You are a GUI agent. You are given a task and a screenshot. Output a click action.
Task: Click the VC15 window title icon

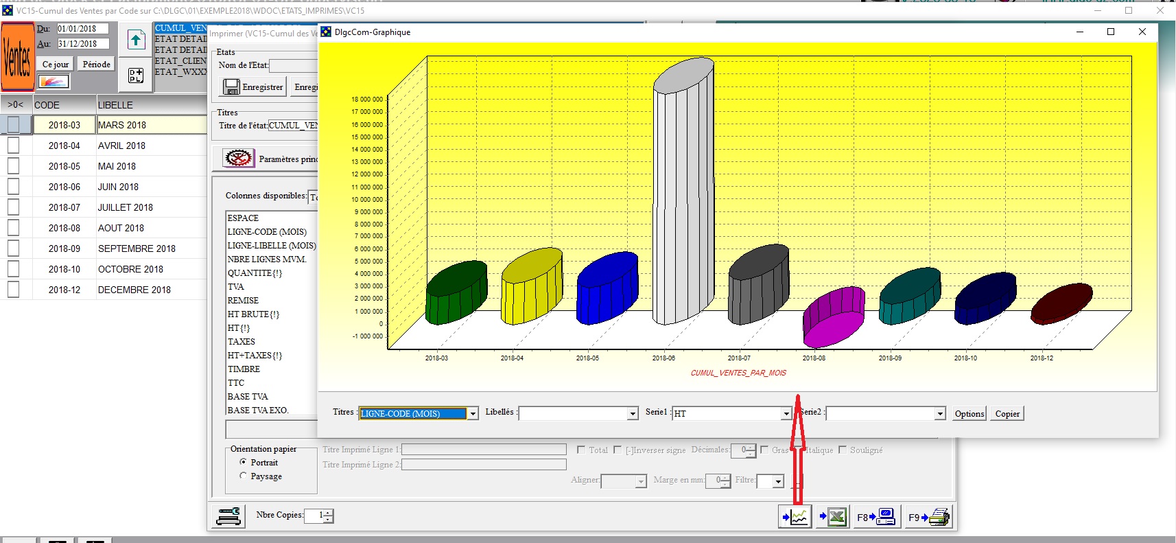8,10
